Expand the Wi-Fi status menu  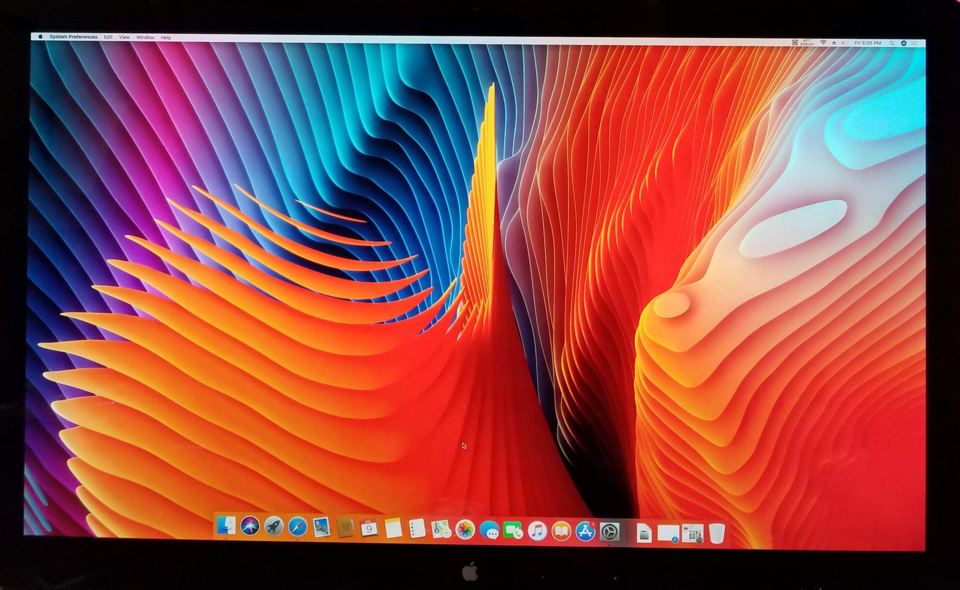pyautogui.click(x=823, y=43)
